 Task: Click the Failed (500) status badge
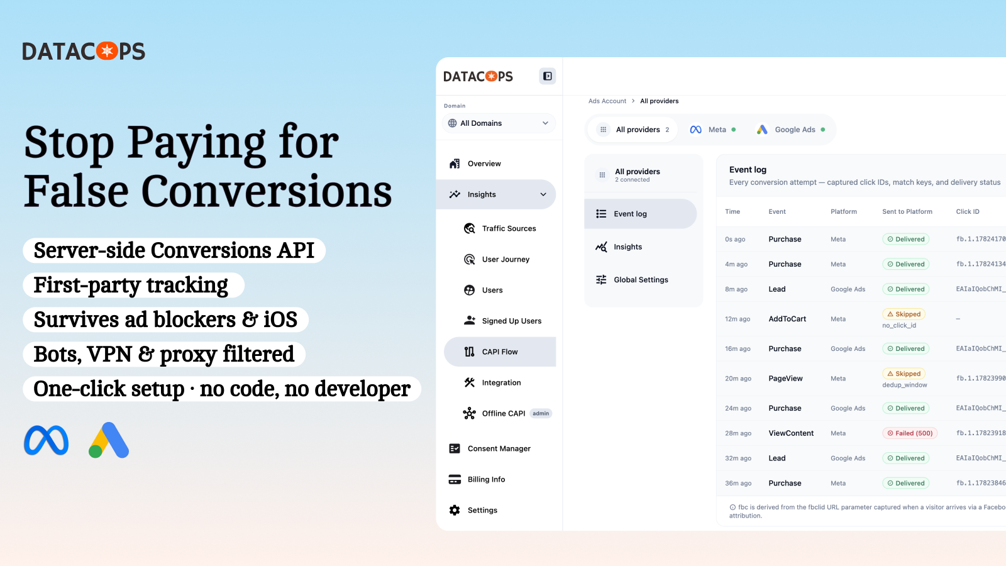[910, 433]
